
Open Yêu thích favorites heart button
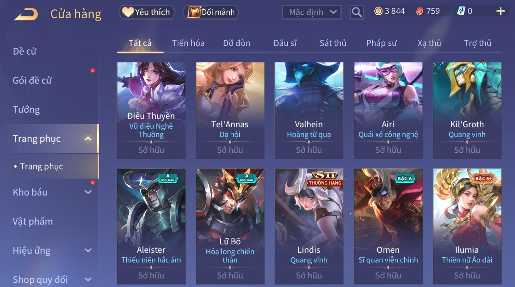point(146,12)
